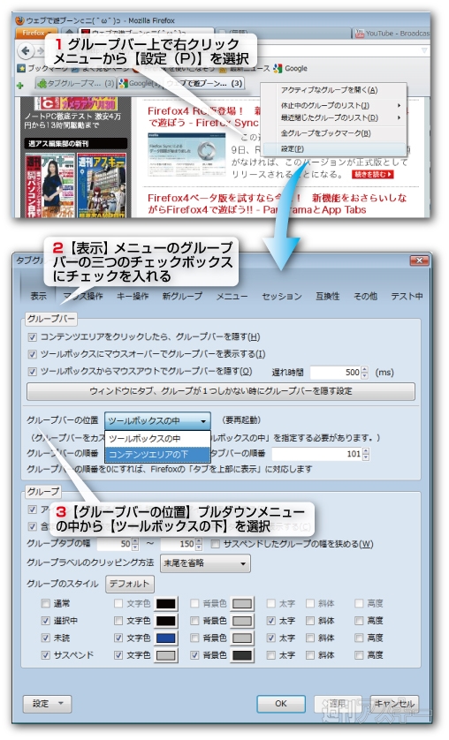Toggle ツールボックスにマウスオーバー show-groupbar checkbox

[x=32, y=354]
